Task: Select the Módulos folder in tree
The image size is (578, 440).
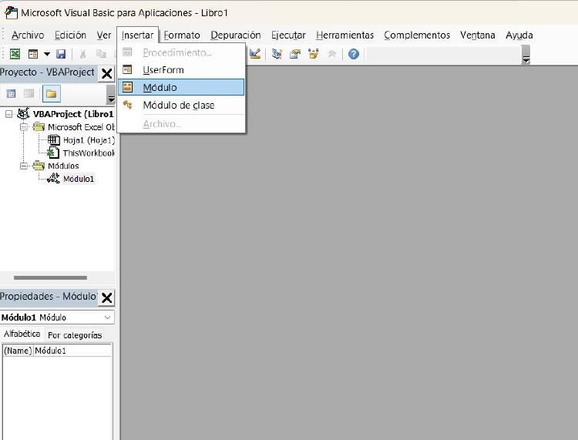Action: tap(63, 166)
